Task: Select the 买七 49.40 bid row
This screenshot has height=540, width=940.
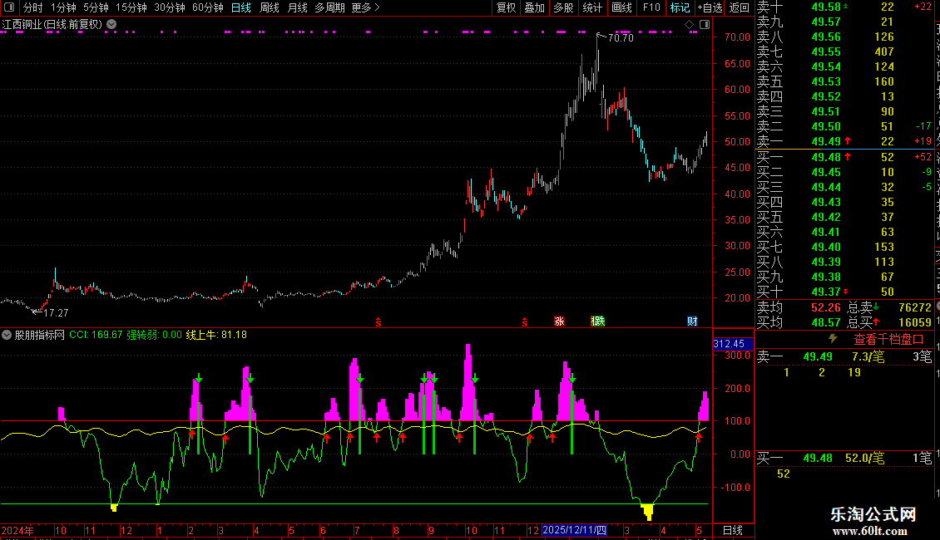Action: [844, 247]
